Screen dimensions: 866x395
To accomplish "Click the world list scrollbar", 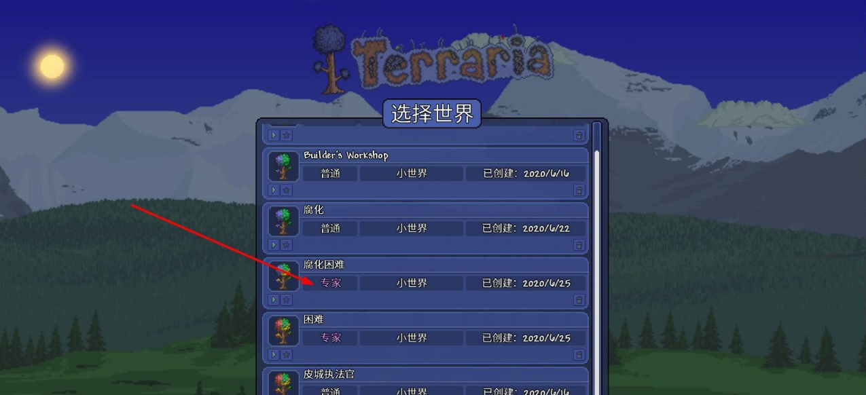I will click(597, 258).
